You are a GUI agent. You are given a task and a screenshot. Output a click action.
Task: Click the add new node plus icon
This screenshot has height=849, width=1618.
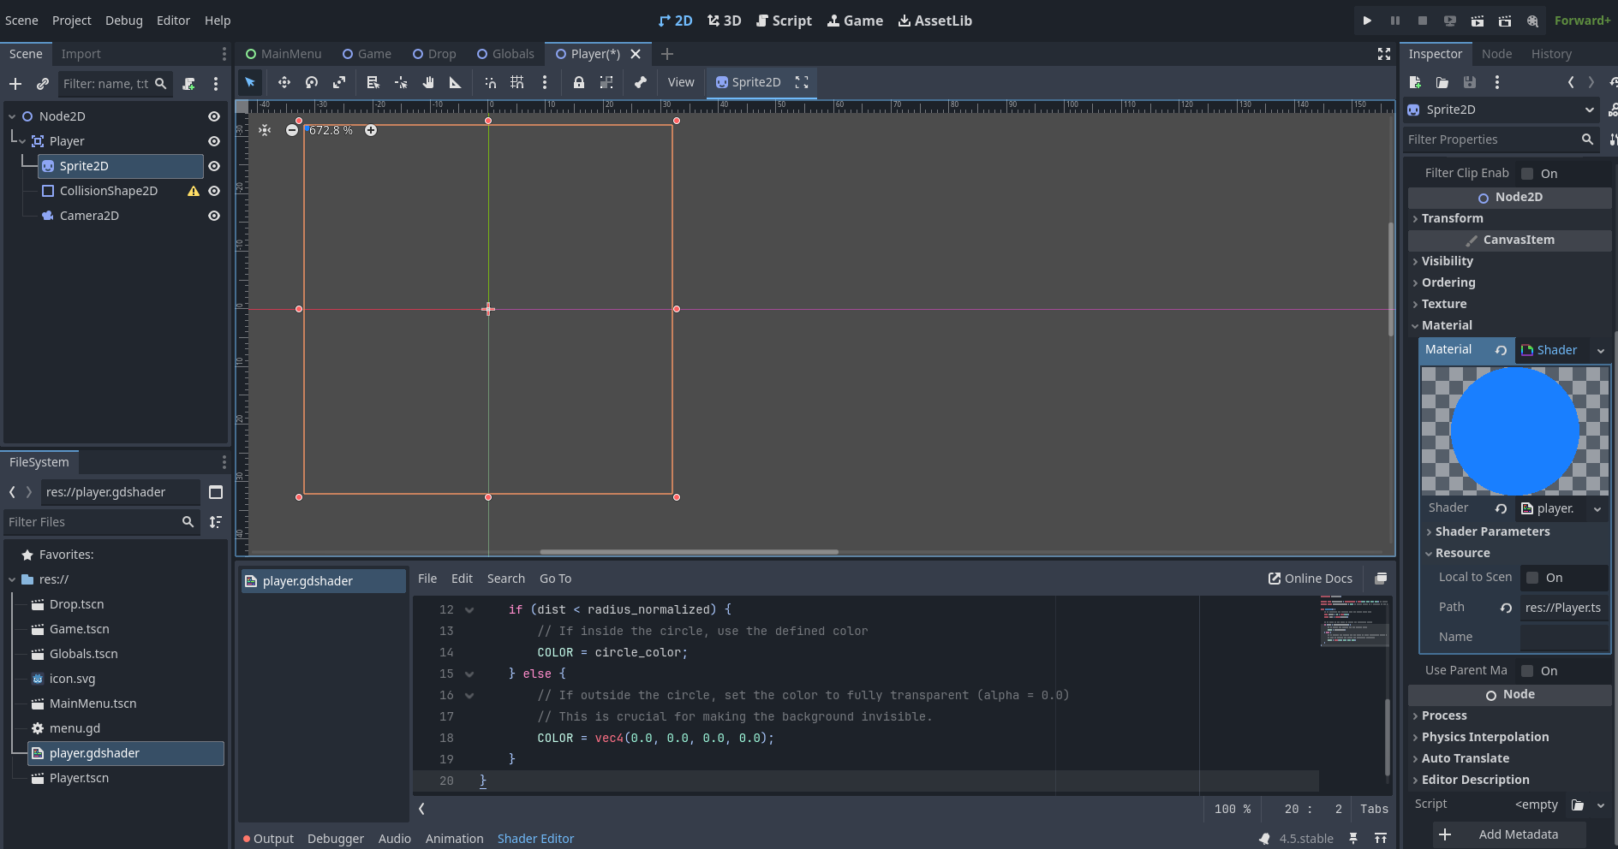tap(15, 84)
